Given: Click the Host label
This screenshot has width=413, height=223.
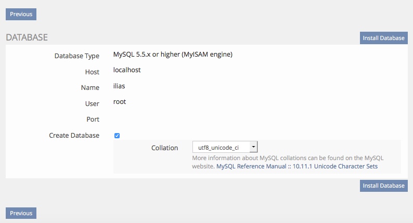Looking at the screenshot, I should pyautogui.click(x=92, y=72).
